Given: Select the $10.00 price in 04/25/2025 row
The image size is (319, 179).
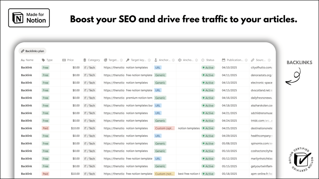Looking at the screenshot, I should [x=75, y=128].
